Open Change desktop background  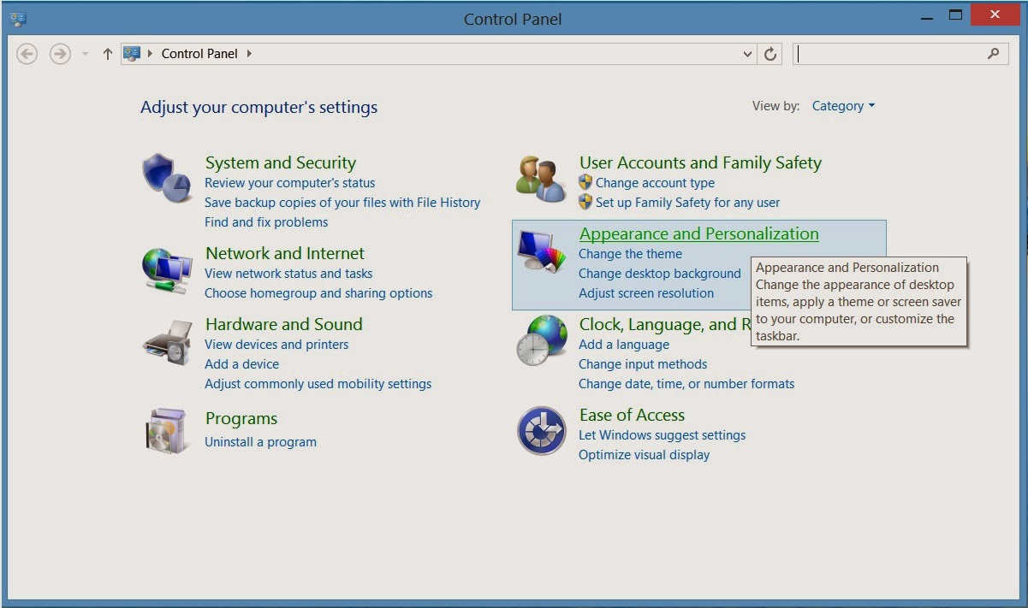[x=659, y=273]
